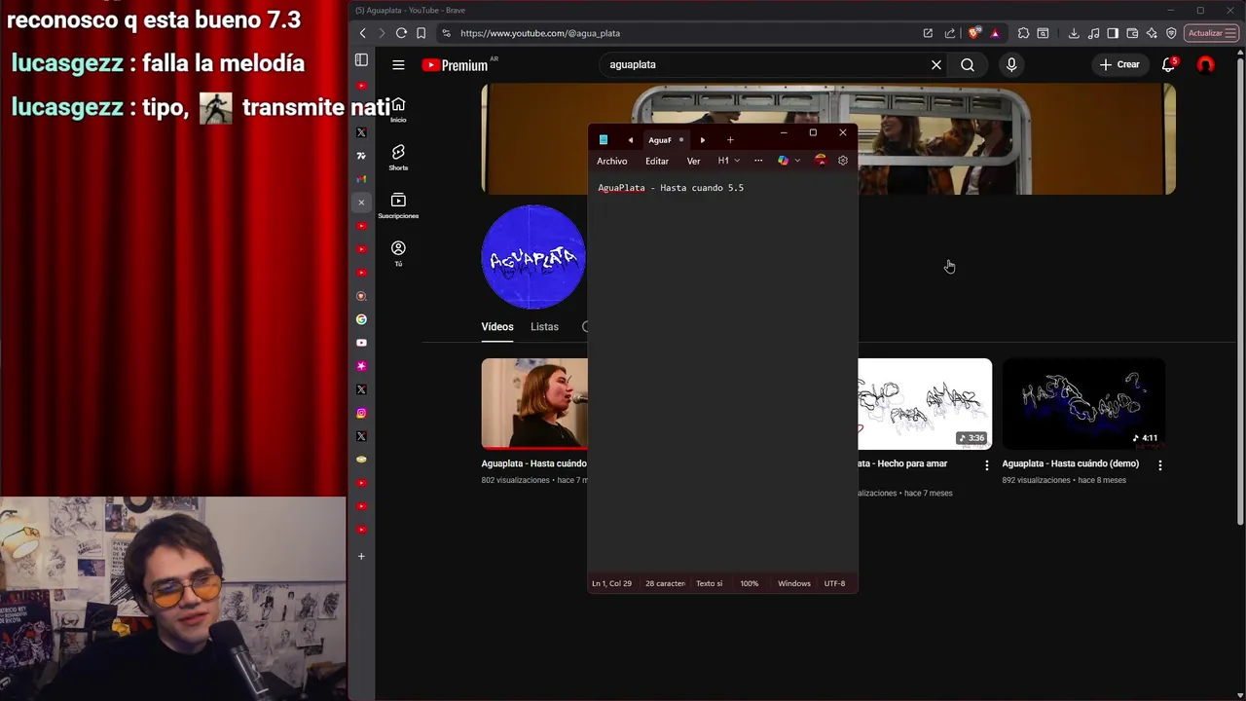
Task: Reload the YouTube page
Action: pos(401,33)
